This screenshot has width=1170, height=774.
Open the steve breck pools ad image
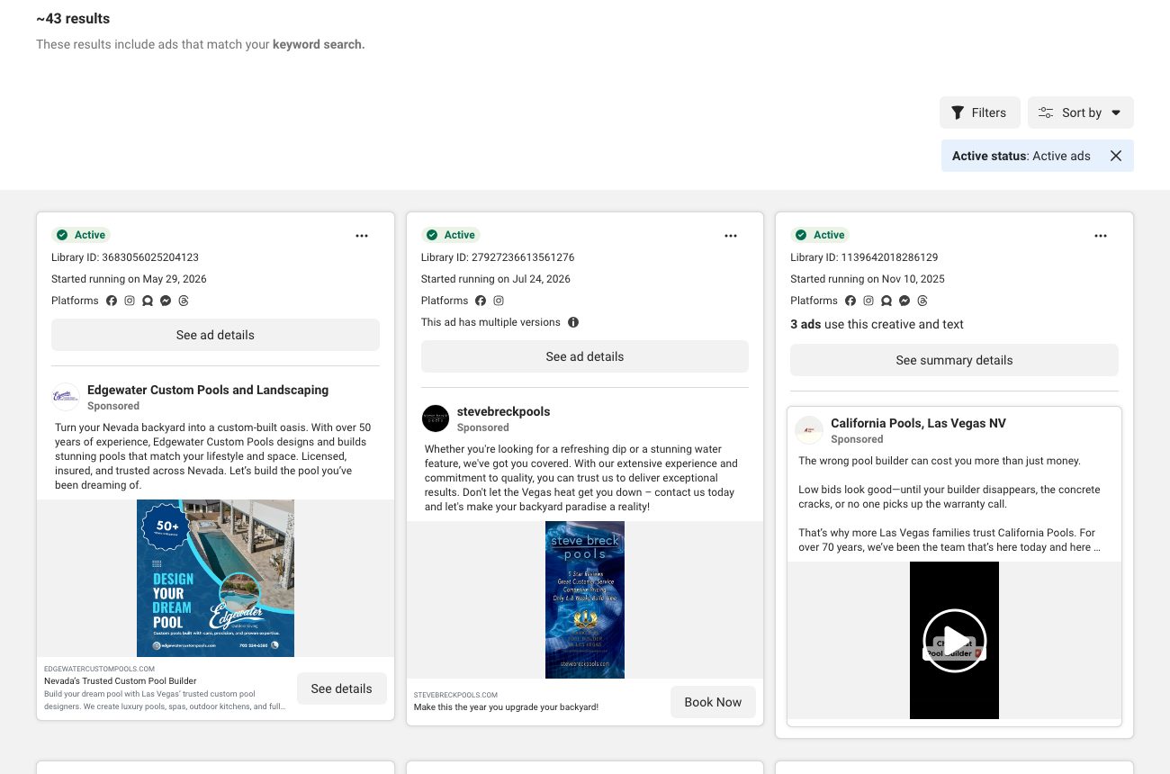pos(585,600)
